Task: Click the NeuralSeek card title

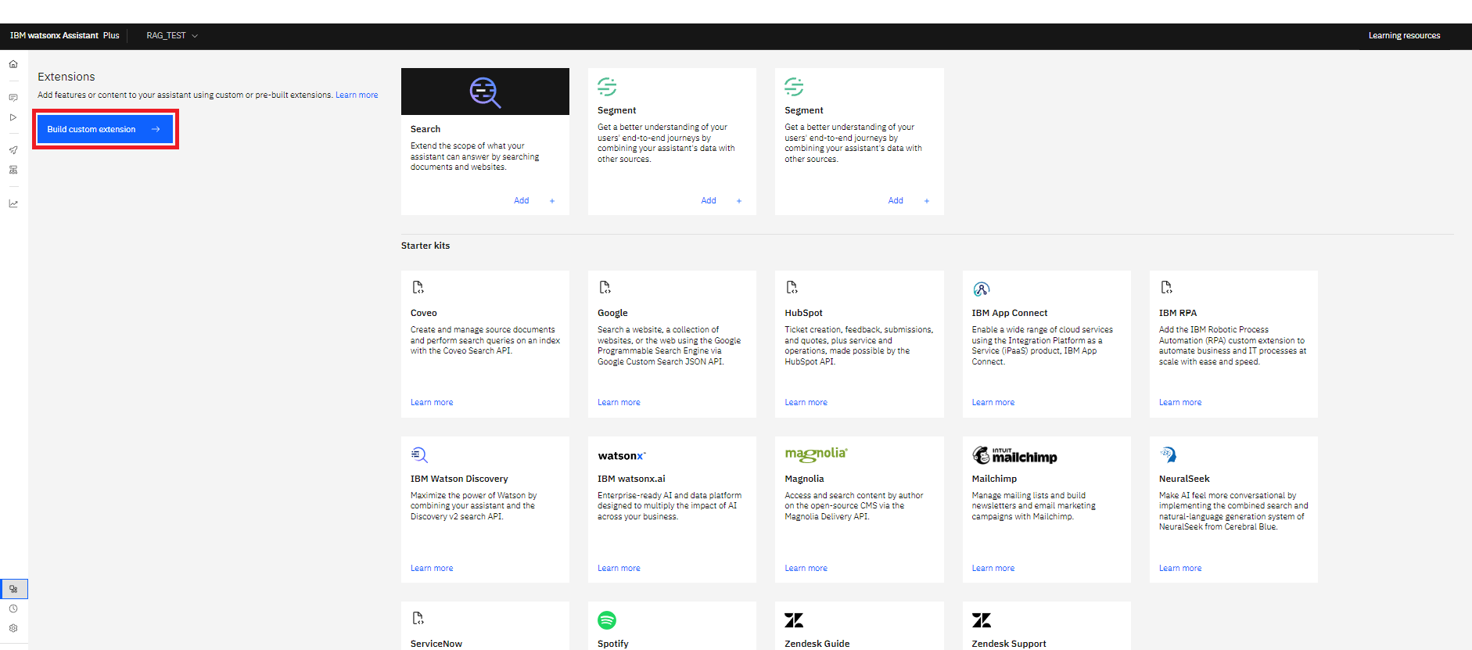Action: click(1184, 479)
